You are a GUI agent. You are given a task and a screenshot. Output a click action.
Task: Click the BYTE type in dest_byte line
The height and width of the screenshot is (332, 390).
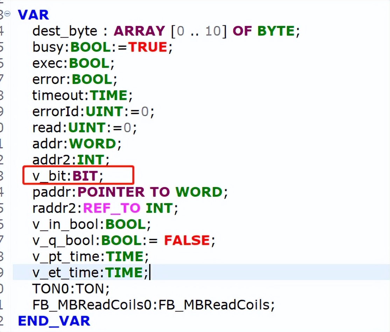click(x=276, y=31)
